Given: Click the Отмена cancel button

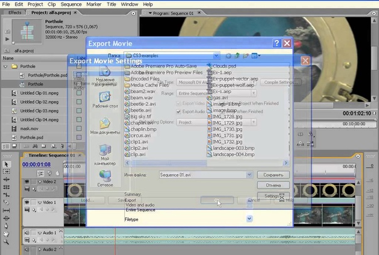Looking at the screenshot, I should click(274, 185).
